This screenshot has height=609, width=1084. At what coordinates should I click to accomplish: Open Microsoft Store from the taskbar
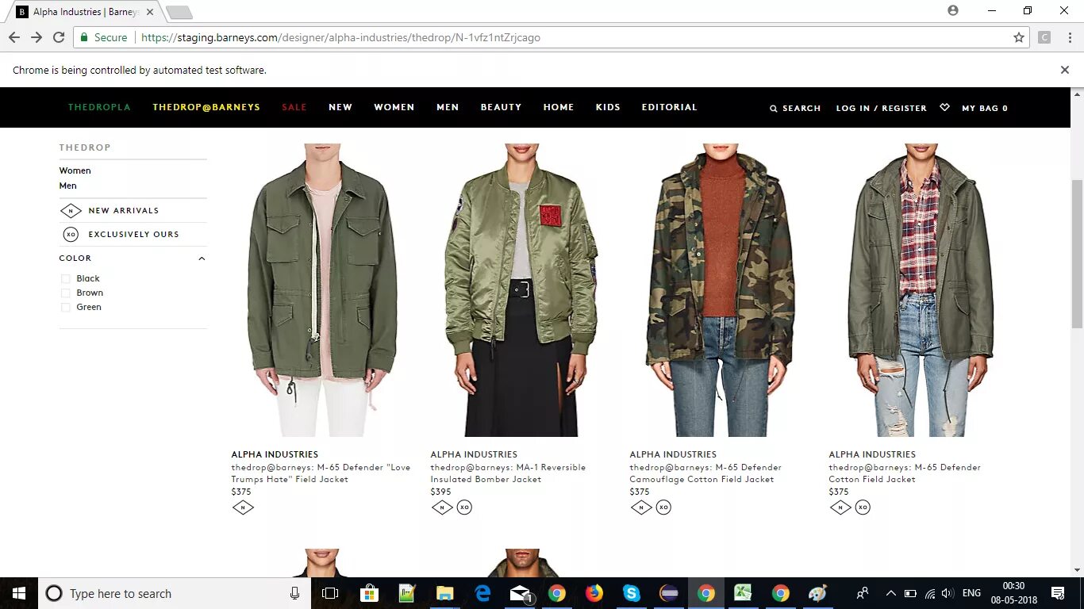coord(369,593)
